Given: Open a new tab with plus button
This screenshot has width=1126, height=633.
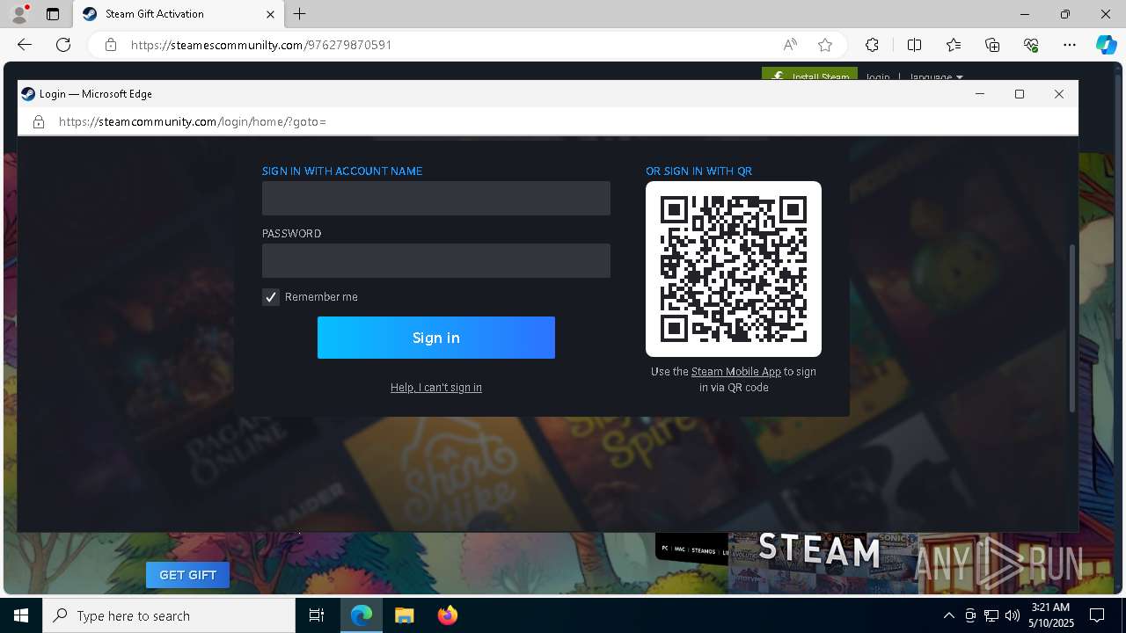Looking at the screenshot, I should (x=300, y=14).
